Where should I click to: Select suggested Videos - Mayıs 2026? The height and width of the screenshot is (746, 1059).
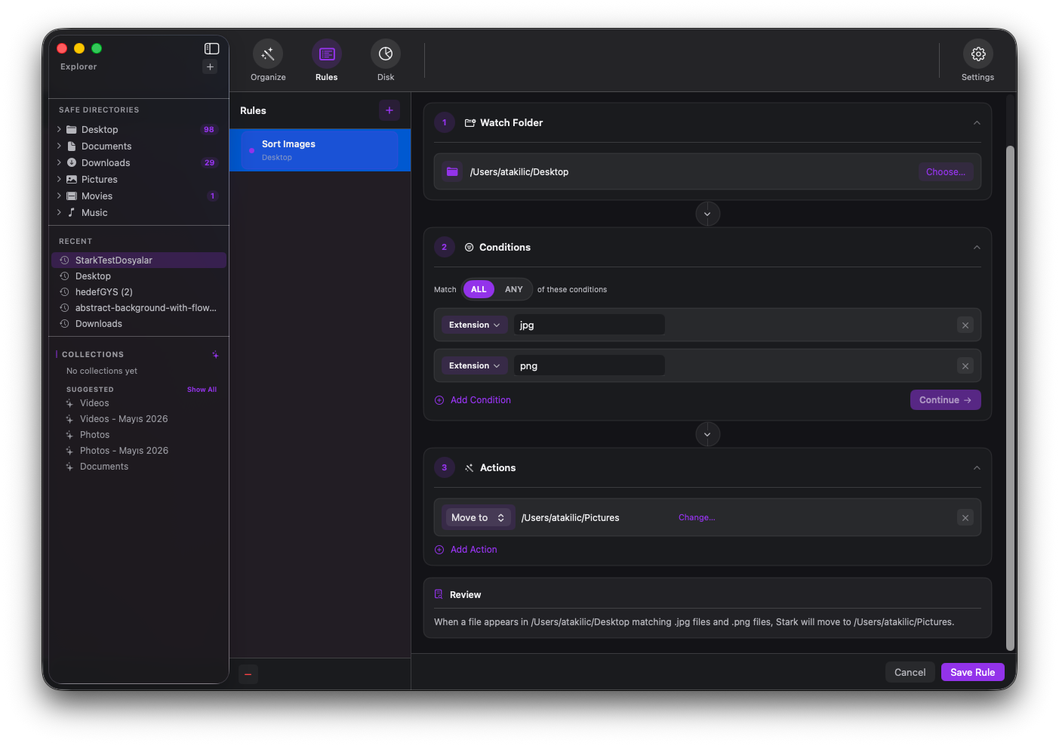[124, 419]
